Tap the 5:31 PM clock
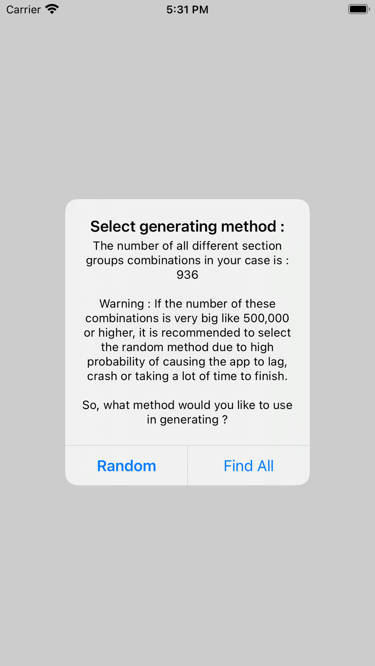Screen dimensions: 375x666 tap(187, 9)
